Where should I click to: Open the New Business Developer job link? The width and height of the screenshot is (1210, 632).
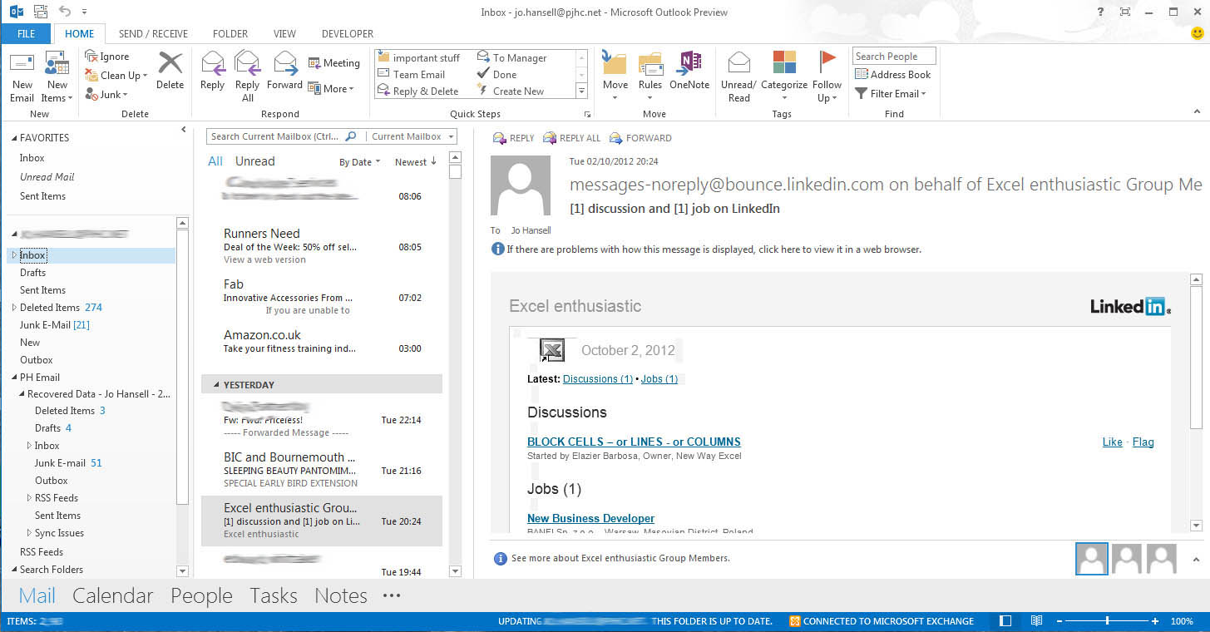(590, 518)
